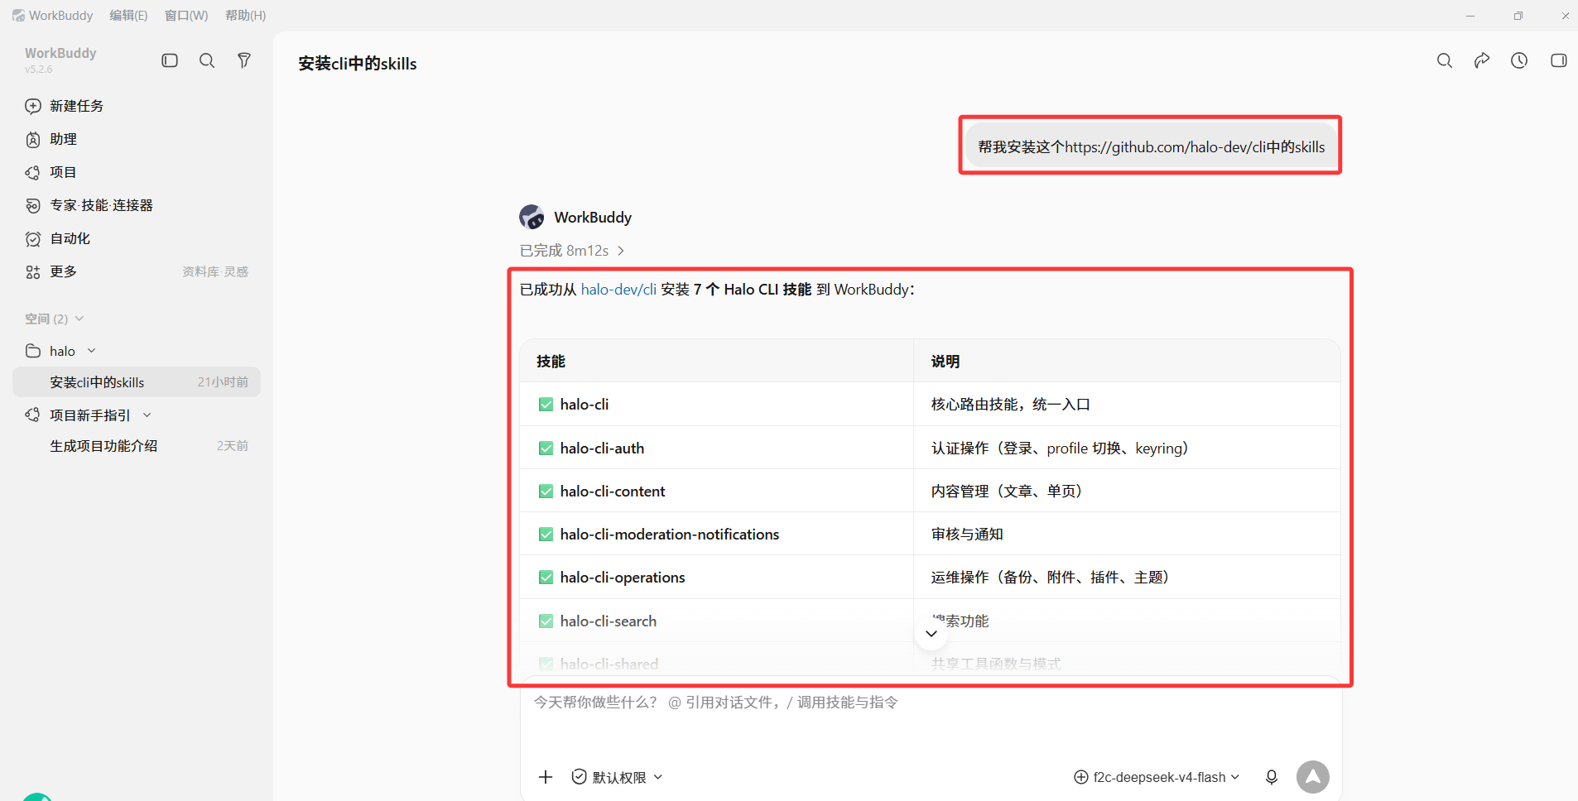Send message with arrow button
Viewport: 1578px width, 801px height.
coord(1313,777)
